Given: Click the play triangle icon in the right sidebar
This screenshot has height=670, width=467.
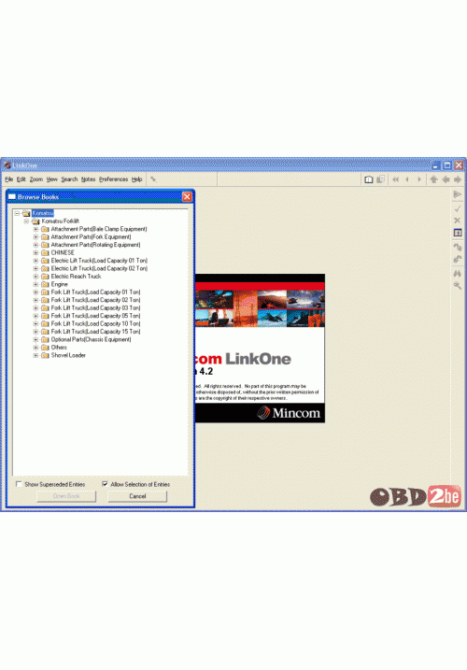Looking at the screenshot, I should [458, 194].
